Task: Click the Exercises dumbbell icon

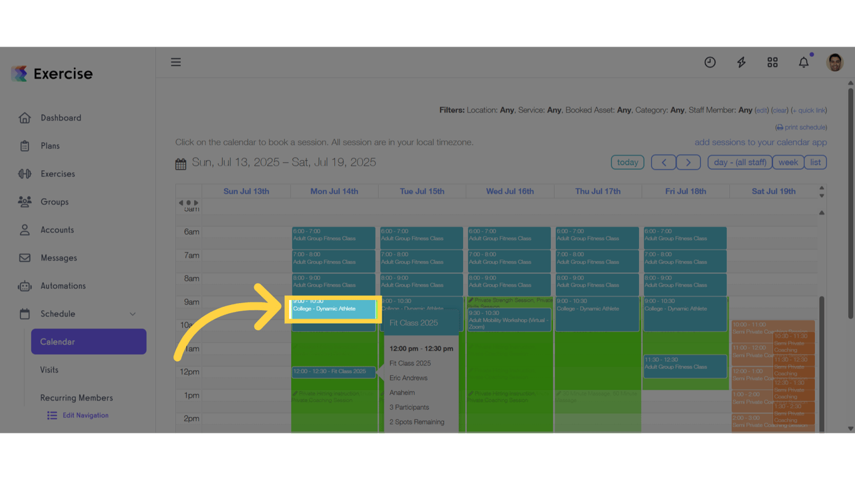Action: (x=24, y=174)
